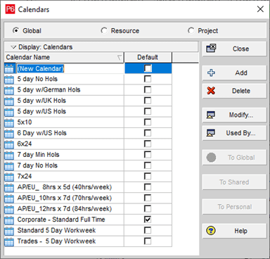Expand the Display: Calendars options bar

point(101,47)
